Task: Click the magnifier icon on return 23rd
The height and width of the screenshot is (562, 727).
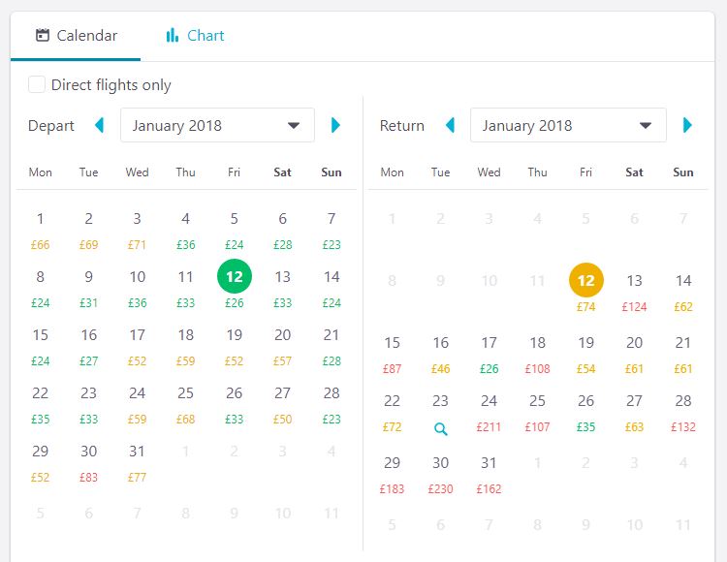Action: (441, 428)
